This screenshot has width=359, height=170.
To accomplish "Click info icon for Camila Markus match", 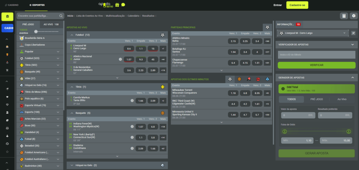I will tap(132, 100).
